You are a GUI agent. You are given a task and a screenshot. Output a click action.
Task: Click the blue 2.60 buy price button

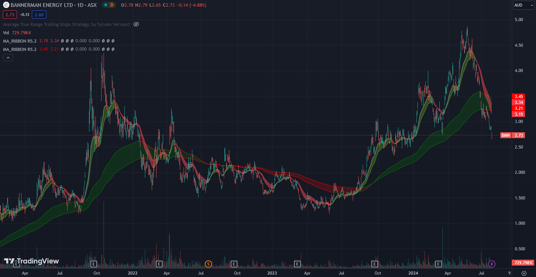pyautogui.click(x=39, y=15)
